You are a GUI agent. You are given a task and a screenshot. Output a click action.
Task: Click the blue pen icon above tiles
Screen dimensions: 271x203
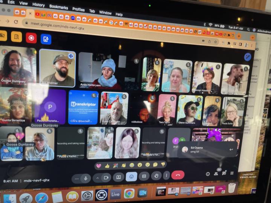248,57
